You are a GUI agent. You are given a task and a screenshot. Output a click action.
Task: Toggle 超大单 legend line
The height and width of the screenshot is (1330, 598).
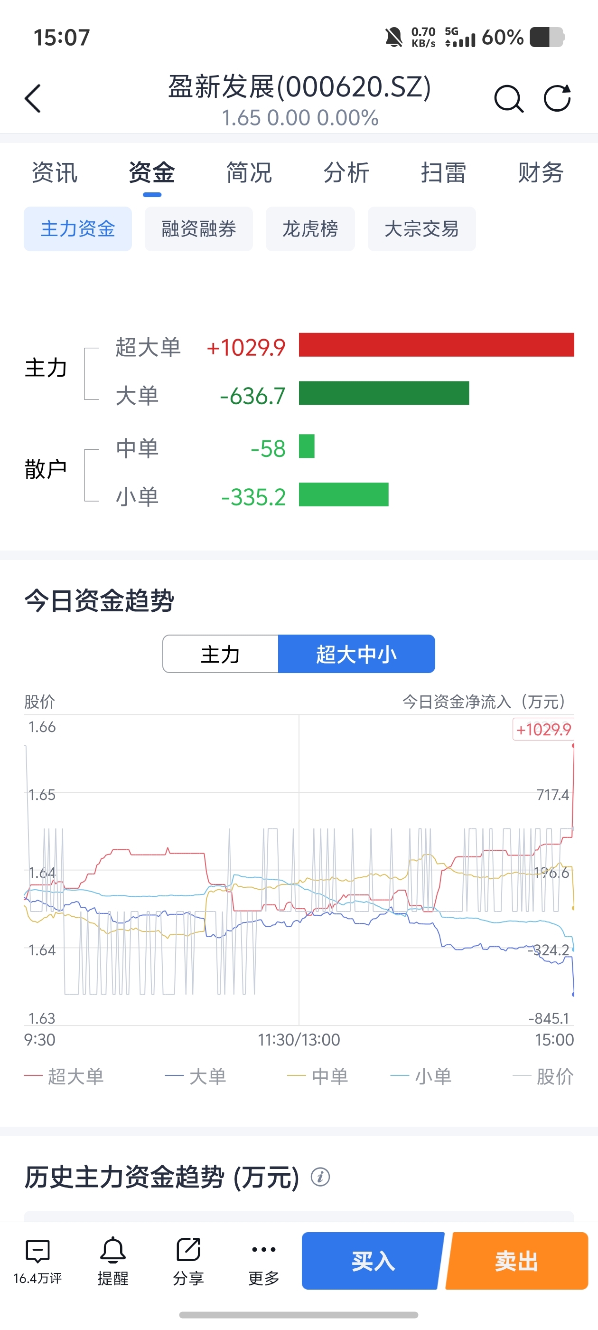64,1076
